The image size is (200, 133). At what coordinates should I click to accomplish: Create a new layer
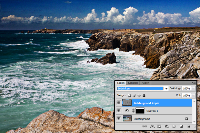[x=181, y=126]
